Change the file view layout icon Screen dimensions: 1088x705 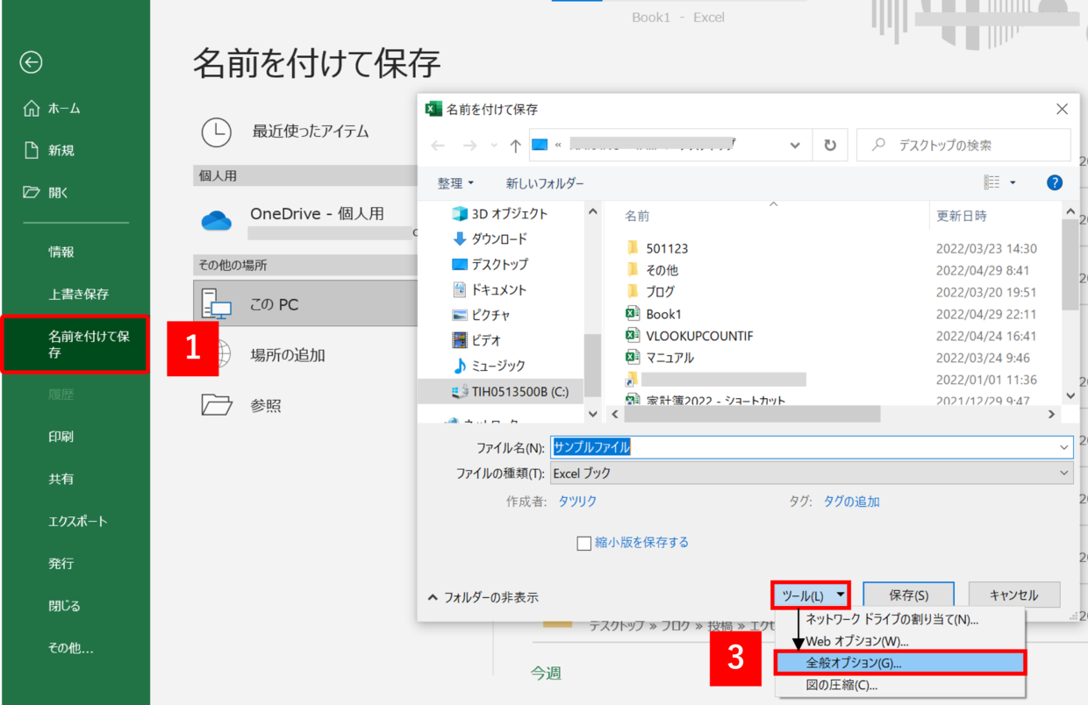coord(992,182)
